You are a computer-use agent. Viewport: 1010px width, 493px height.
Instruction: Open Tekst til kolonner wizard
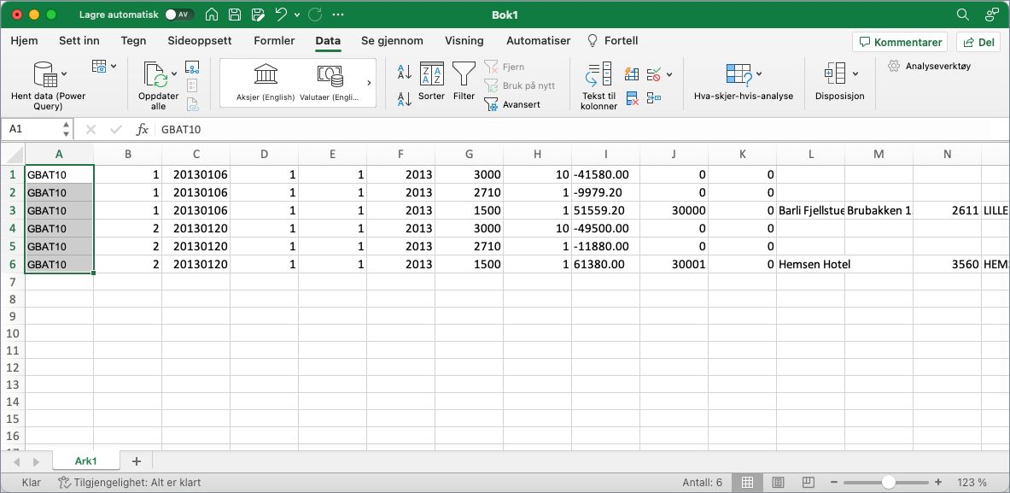599,86
